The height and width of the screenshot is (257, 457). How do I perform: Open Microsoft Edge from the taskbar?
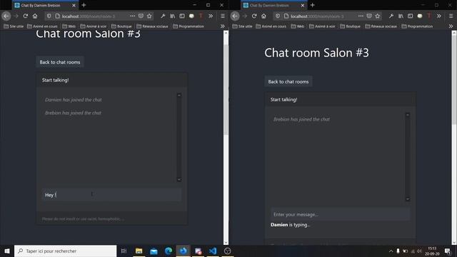pyautogui.click(x=169, y=251)
